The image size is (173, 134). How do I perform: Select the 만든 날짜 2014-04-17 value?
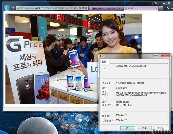[x=121, y=115]
